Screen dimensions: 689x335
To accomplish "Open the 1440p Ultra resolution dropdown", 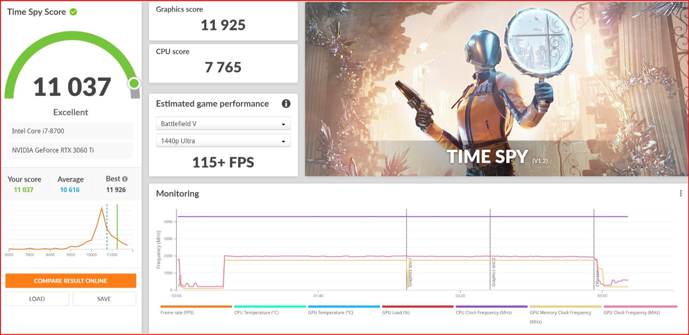I will tap(223, 141).
